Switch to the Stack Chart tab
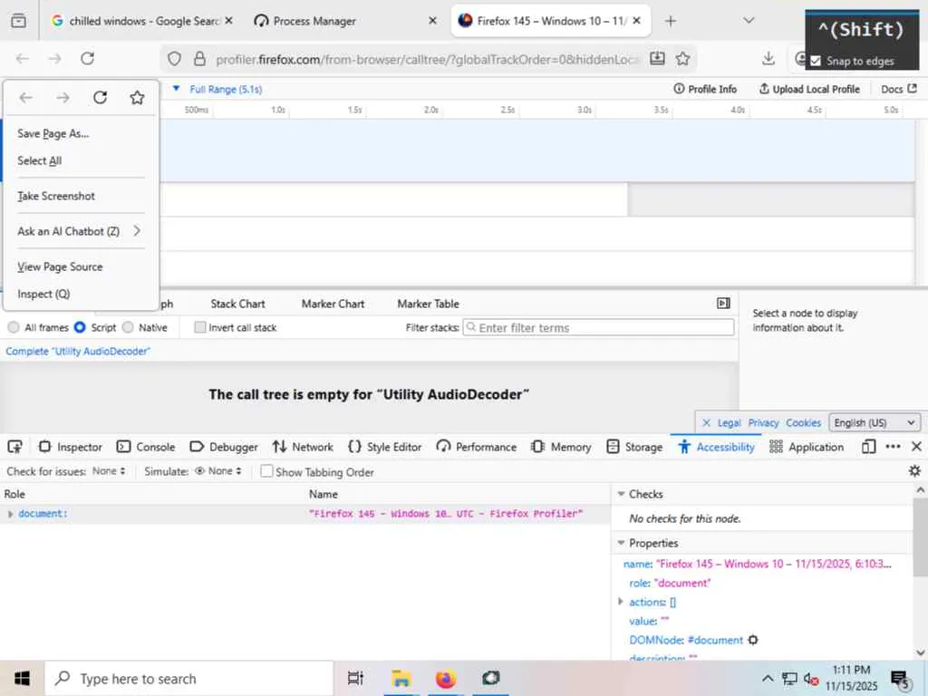This screenshot has height=696, width=928. (238, 304)
